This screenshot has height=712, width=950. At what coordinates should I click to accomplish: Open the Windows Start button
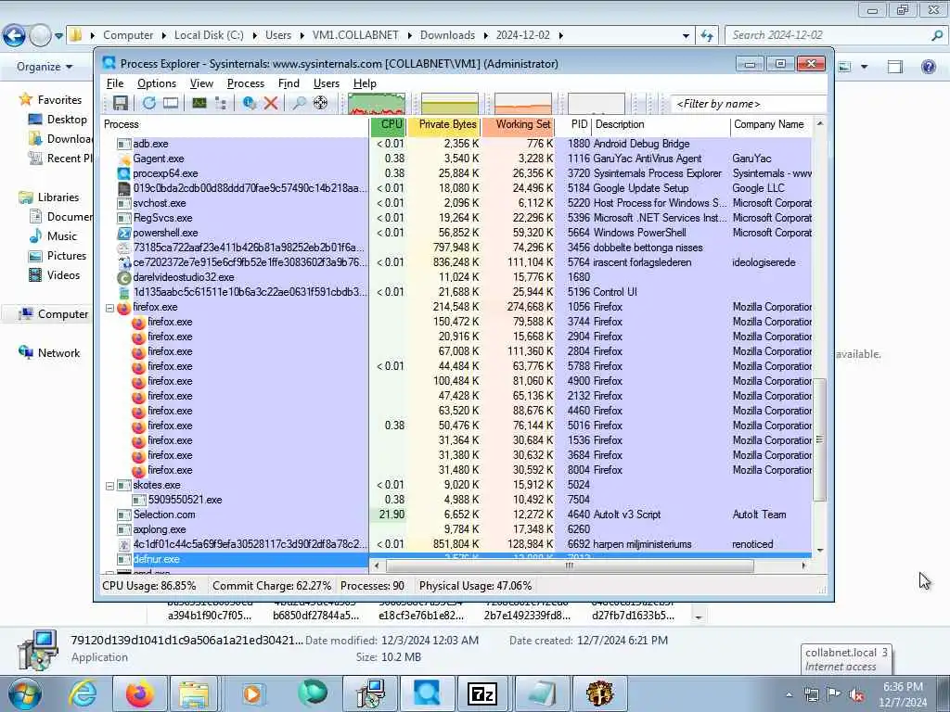23,693
